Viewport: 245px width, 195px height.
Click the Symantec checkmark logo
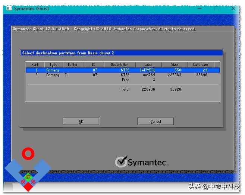click(121, 162)
